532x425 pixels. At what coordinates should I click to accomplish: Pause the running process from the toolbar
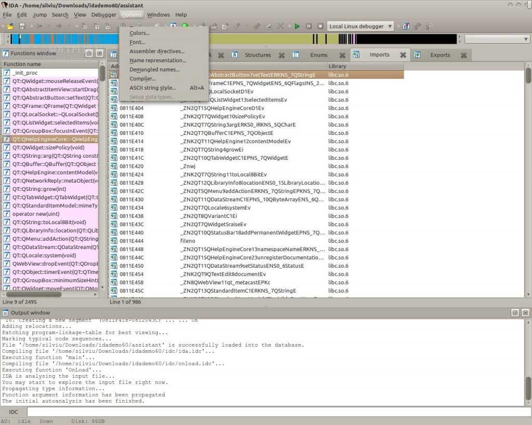309,26
